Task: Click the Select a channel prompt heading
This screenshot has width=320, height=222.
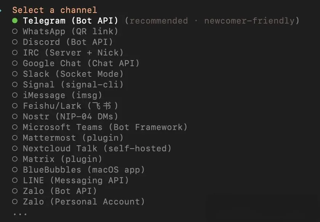Action: click(x=54, y=10)
